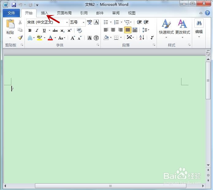Click the Save floppy disk icon
This screenshot has width=213, height=190.
click(14, 5)
